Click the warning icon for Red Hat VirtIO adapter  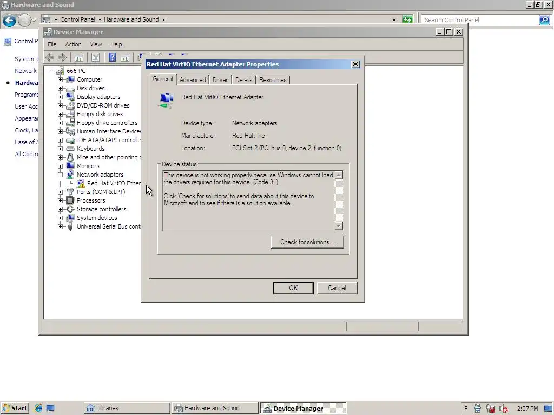(81, 183)
